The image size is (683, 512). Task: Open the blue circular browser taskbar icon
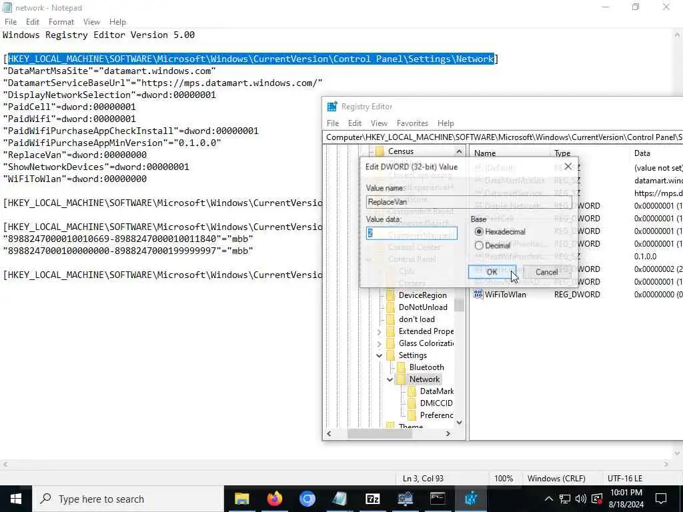307,499
